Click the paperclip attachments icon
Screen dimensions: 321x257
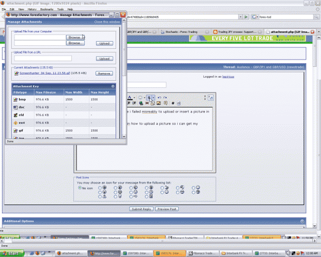[149, 98]
